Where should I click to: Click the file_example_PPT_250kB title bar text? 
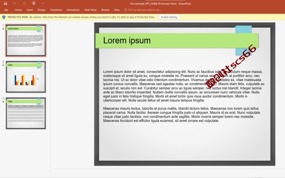(x=160, y=4)
